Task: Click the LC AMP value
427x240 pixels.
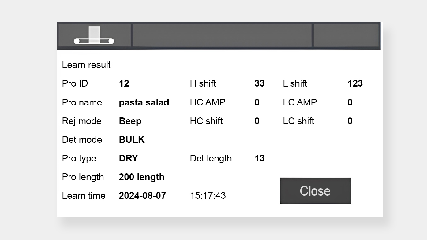Action: pos(350,102)
